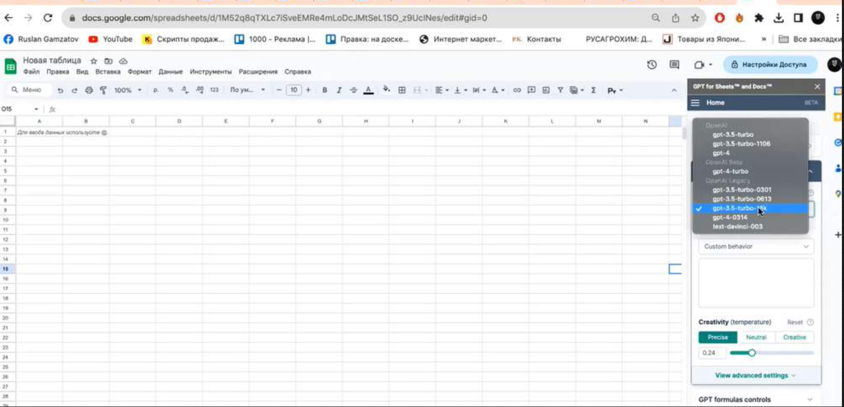The height and width of the screenshot is (407, 844).
Task: Open the Данные menu
Action: point(171,72)
